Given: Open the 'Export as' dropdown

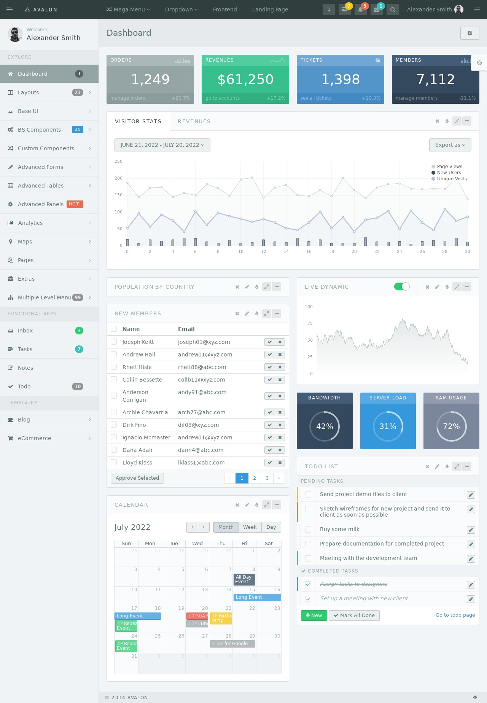Looking at the screenshot, I should [x=450, y=145].
